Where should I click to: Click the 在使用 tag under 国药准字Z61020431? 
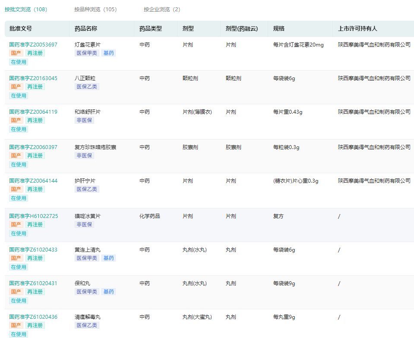tap(19, 301)
